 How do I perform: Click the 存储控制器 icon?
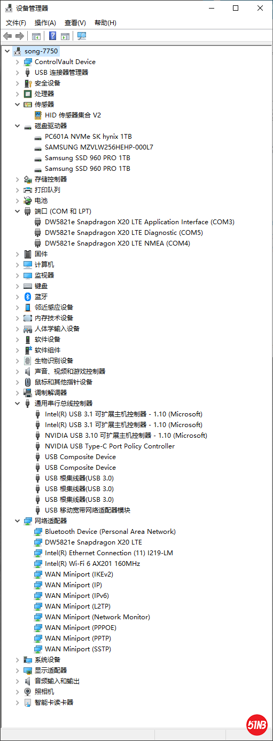pos(28,179)
